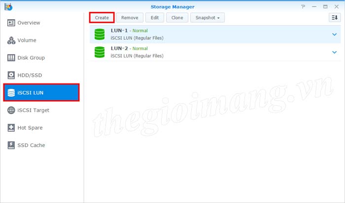
Task: Click the Storage Manager app icon
Action: (8, 6)
